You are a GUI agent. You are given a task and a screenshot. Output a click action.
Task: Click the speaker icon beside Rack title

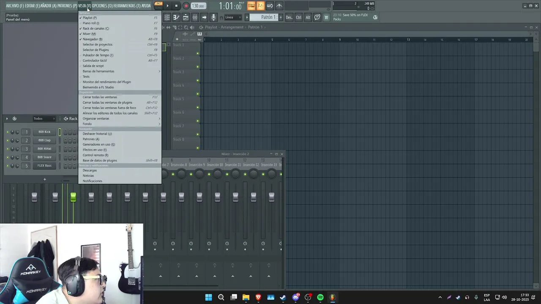click(66, 119)
